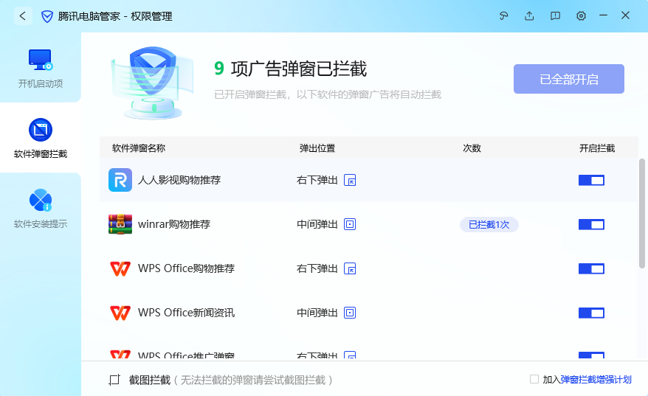Click the list vertical scrollbar
648x396 pixels.
point(642,213)
